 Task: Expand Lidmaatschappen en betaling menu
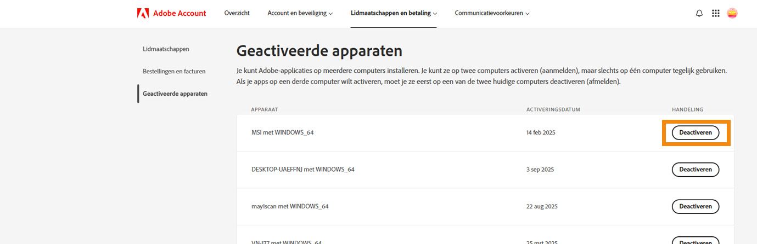394,13
